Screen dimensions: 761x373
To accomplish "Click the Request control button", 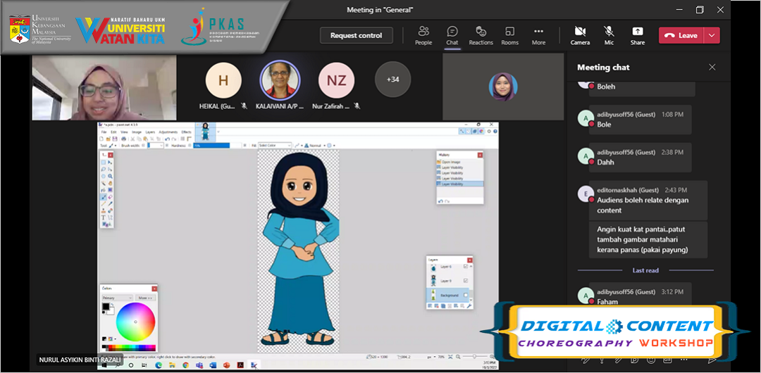I will [356, 35].
